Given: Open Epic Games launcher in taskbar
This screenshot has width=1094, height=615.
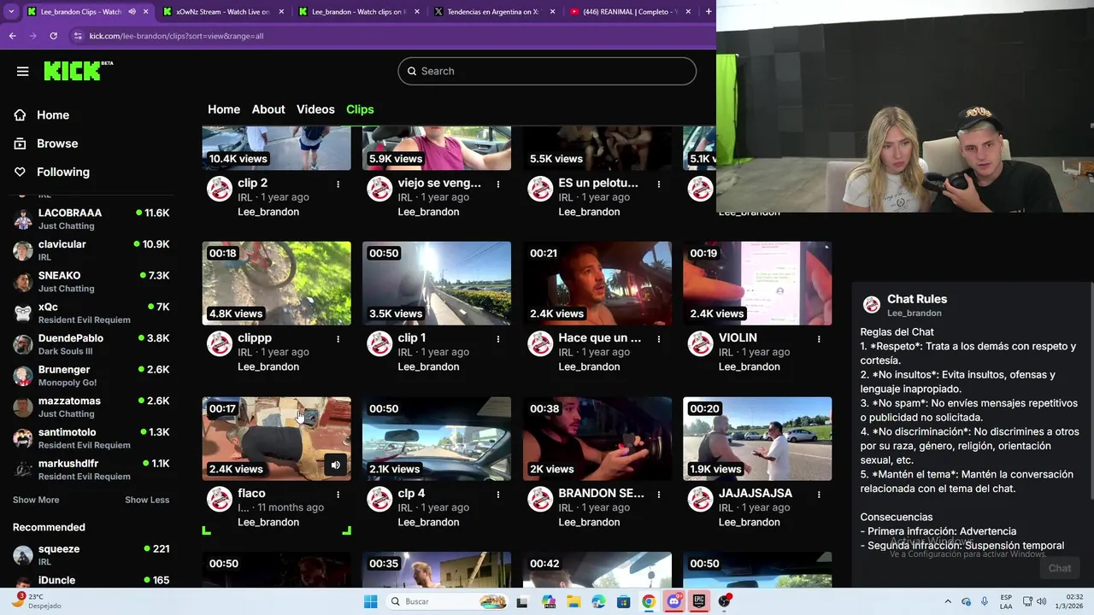Looking at the screenshot, I should click(699, 601).
